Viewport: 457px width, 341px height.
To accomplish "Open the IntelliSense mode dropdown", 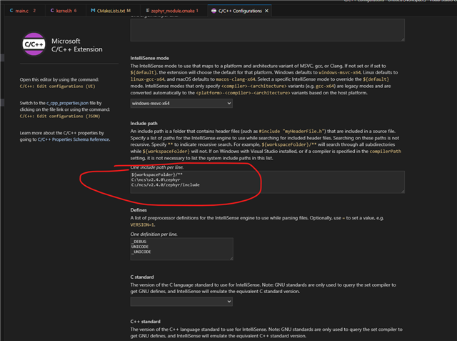I will tap(181, 103).
